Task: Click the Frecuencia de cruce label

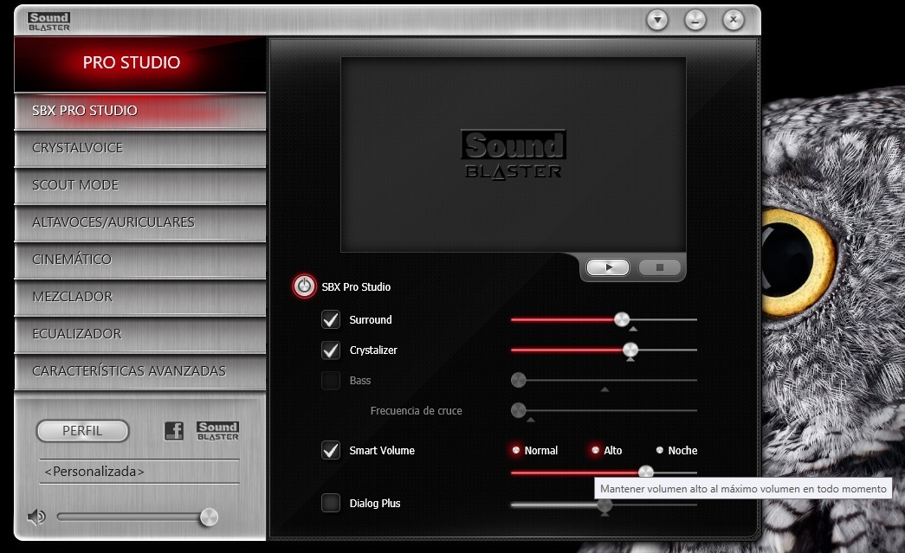Action: (x=417, y=410)
